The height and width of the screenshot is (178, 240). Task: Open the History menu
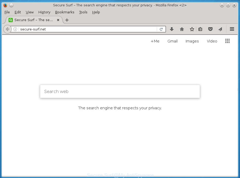point(44,12)
